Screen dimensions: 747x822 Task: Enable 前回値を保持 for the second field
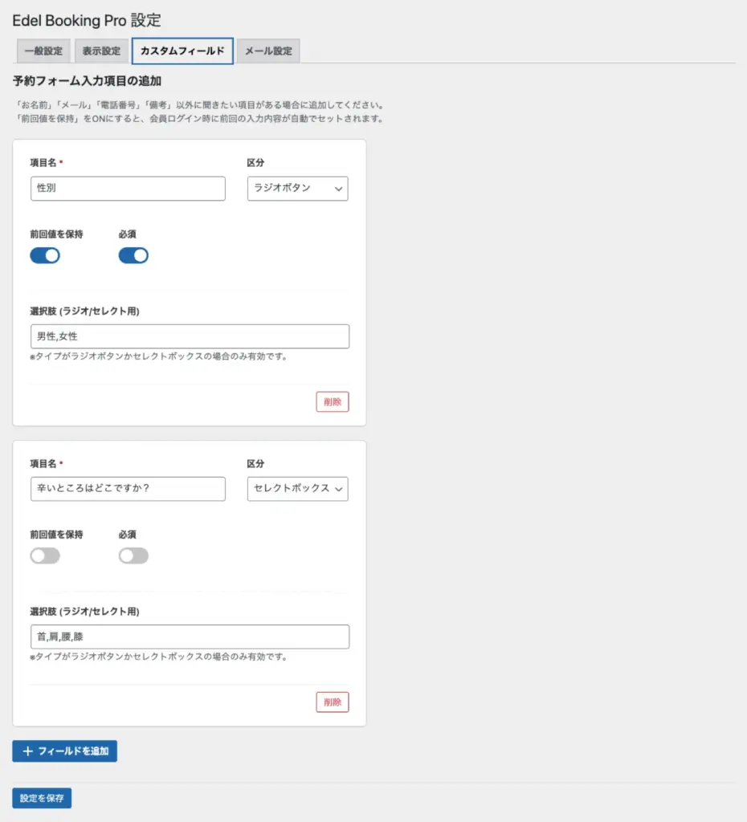pos(45,555)
